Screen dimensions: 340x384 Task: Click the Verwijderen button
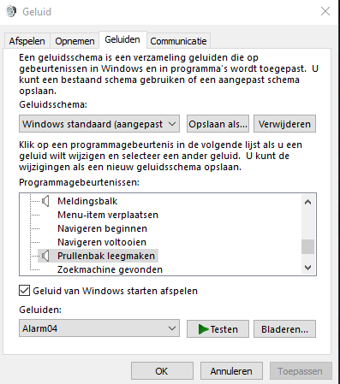tap(284, 124)
